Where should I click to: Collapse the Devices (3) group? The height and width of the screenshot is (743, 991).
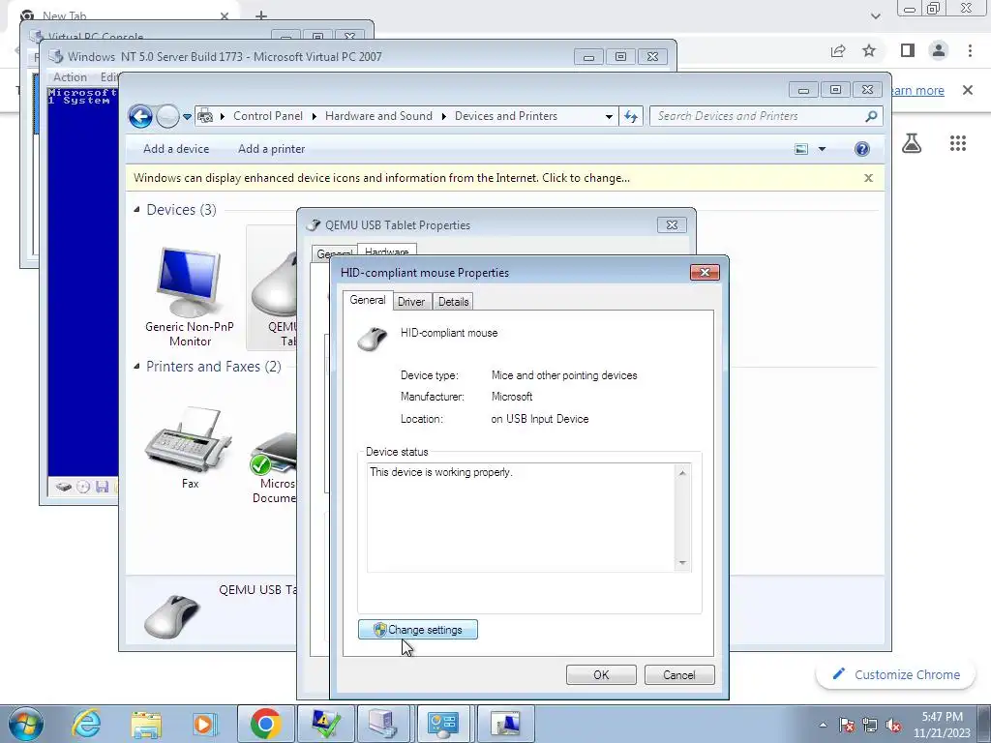coord(136,209)
